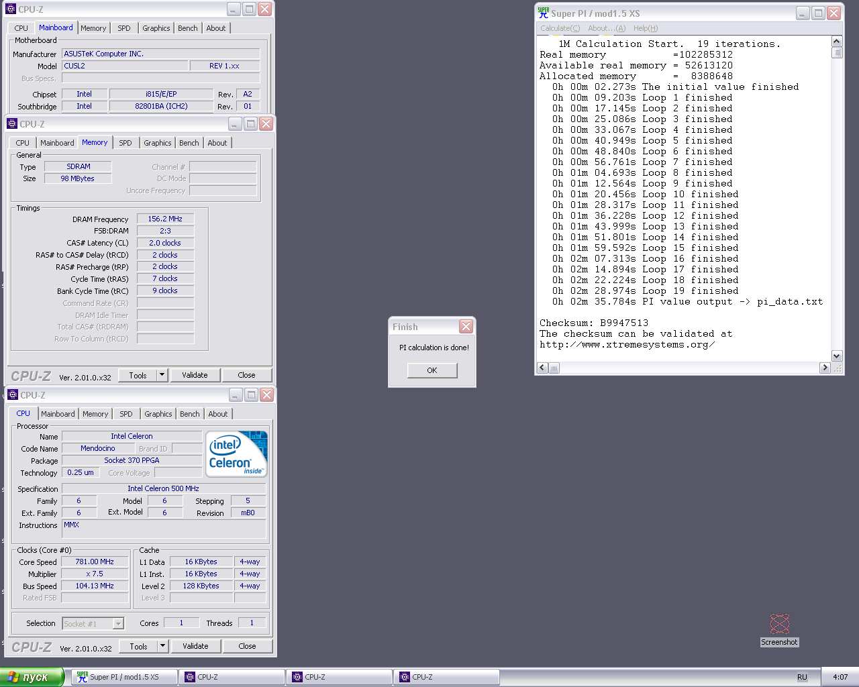
Task: Click the CPU-Z CPU window title icon
Action: [13, 395]
